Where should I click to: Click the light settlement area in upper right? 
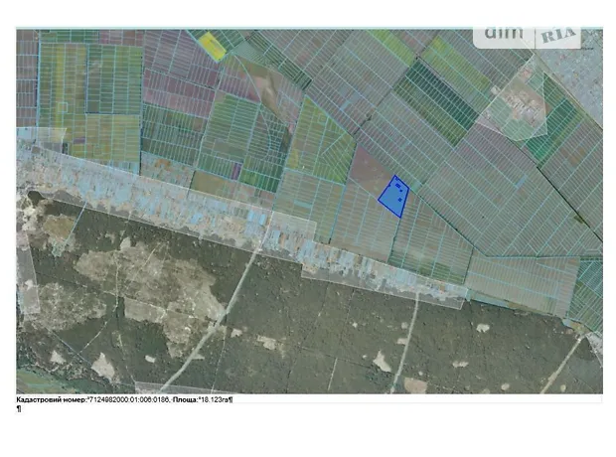pyautogui.click(x=517, y=111)
